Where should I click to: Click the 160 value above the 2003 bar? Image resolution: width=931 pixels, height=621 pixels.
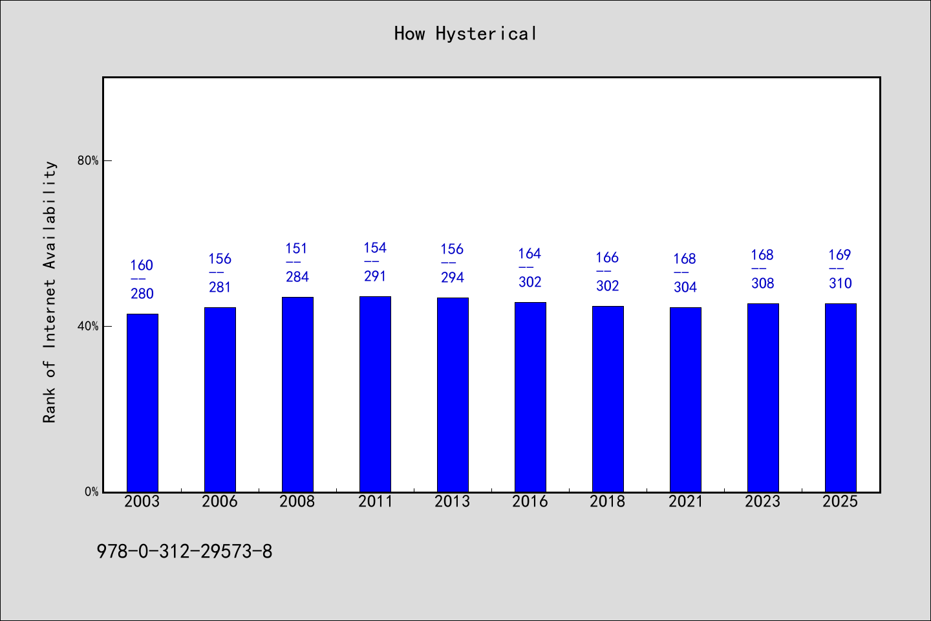click(142, 265)
